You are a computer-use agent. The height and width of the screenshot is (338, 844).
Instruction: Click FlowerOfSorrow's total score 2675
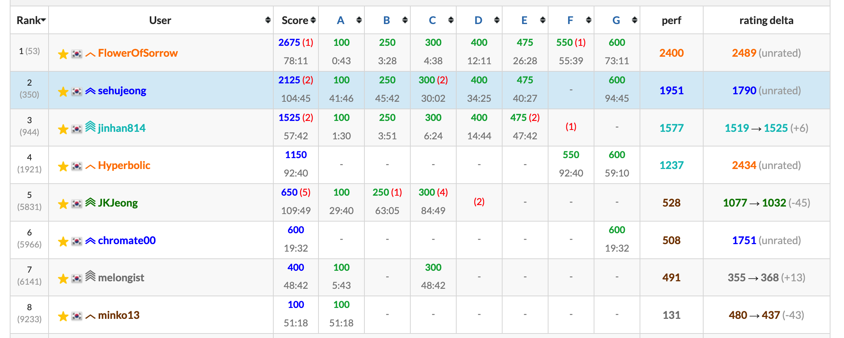click(289, 42)
